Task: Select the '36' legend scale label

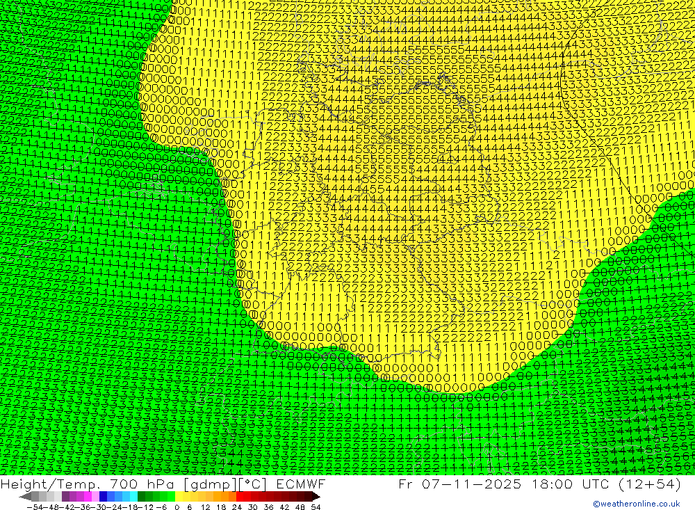Action: (x=268, y=507)
